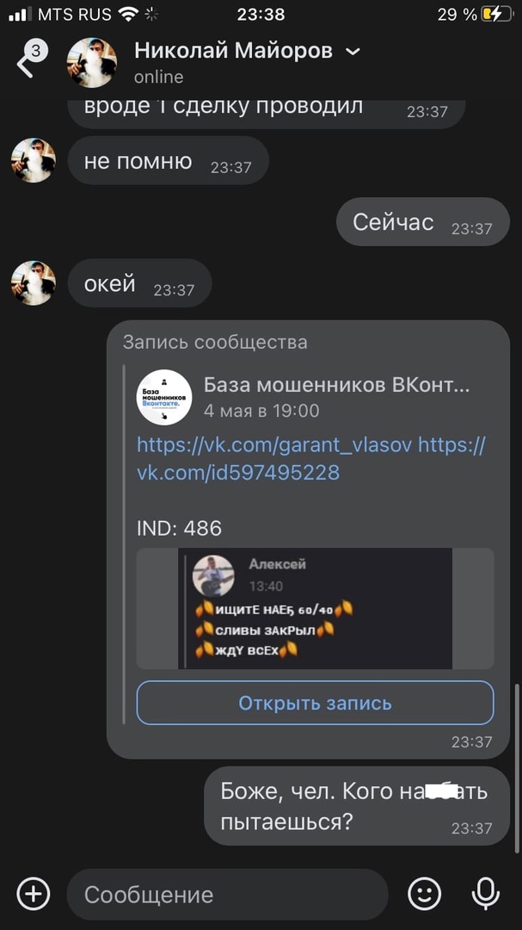This screenshot has height=930, width=522.
Task: Expand the chevron next to Николай Майоров
Action: click(x=353, y=53)
